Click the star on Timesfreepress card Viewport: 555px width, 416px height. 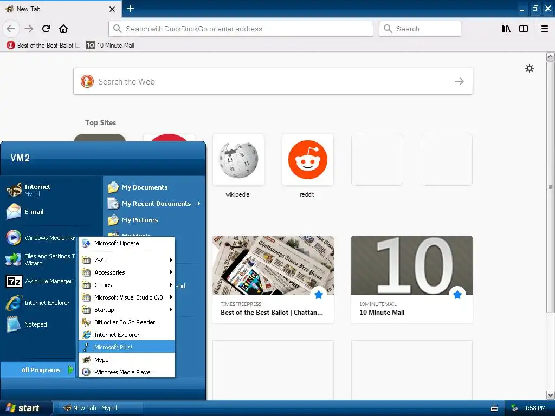point(319,295)
